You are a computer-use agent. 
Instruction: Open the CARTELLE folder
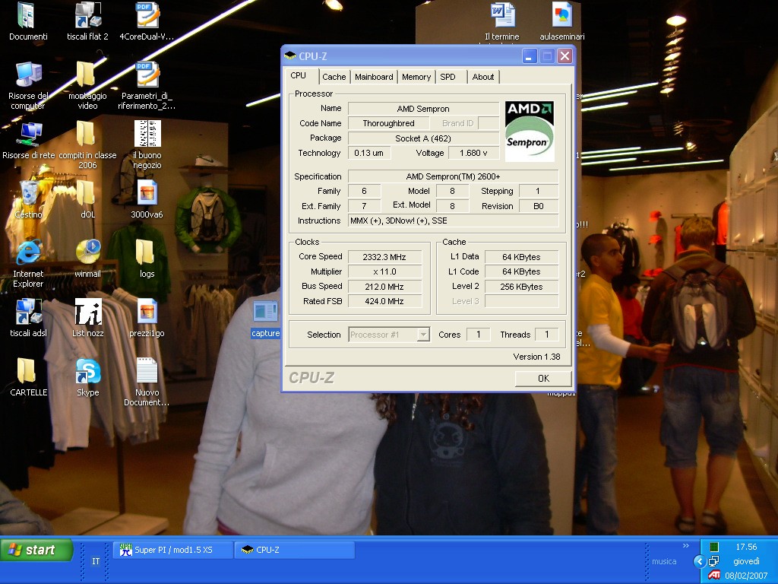pyautogui.click(x=28, y=377)
